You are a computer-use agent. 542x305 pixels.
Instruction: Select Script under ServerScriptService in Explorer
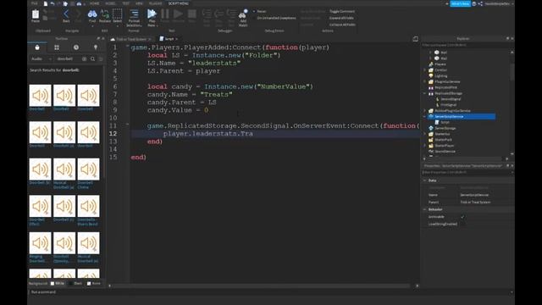tap(445, 122)
